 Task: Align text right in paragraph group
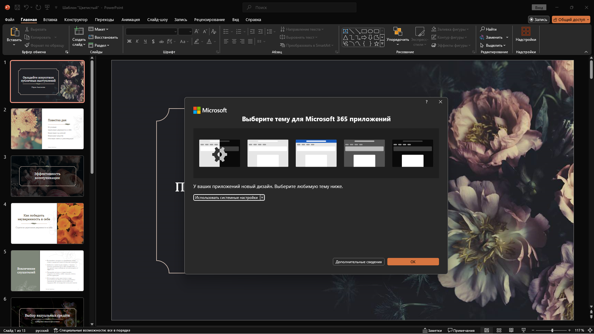[242, 41]
